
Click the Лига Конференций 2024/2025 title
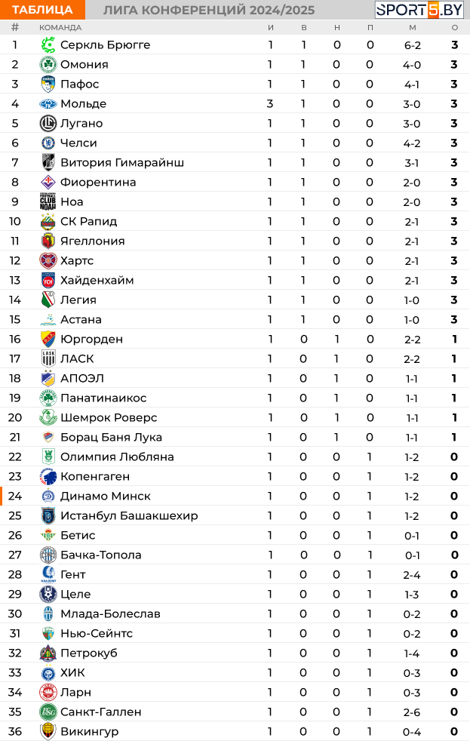[209, 10]
